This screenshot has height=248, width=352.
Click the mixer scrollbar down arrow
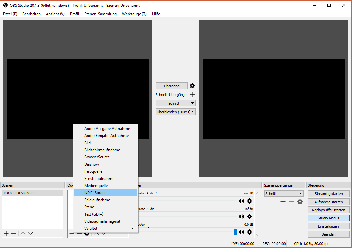[257, 235]
